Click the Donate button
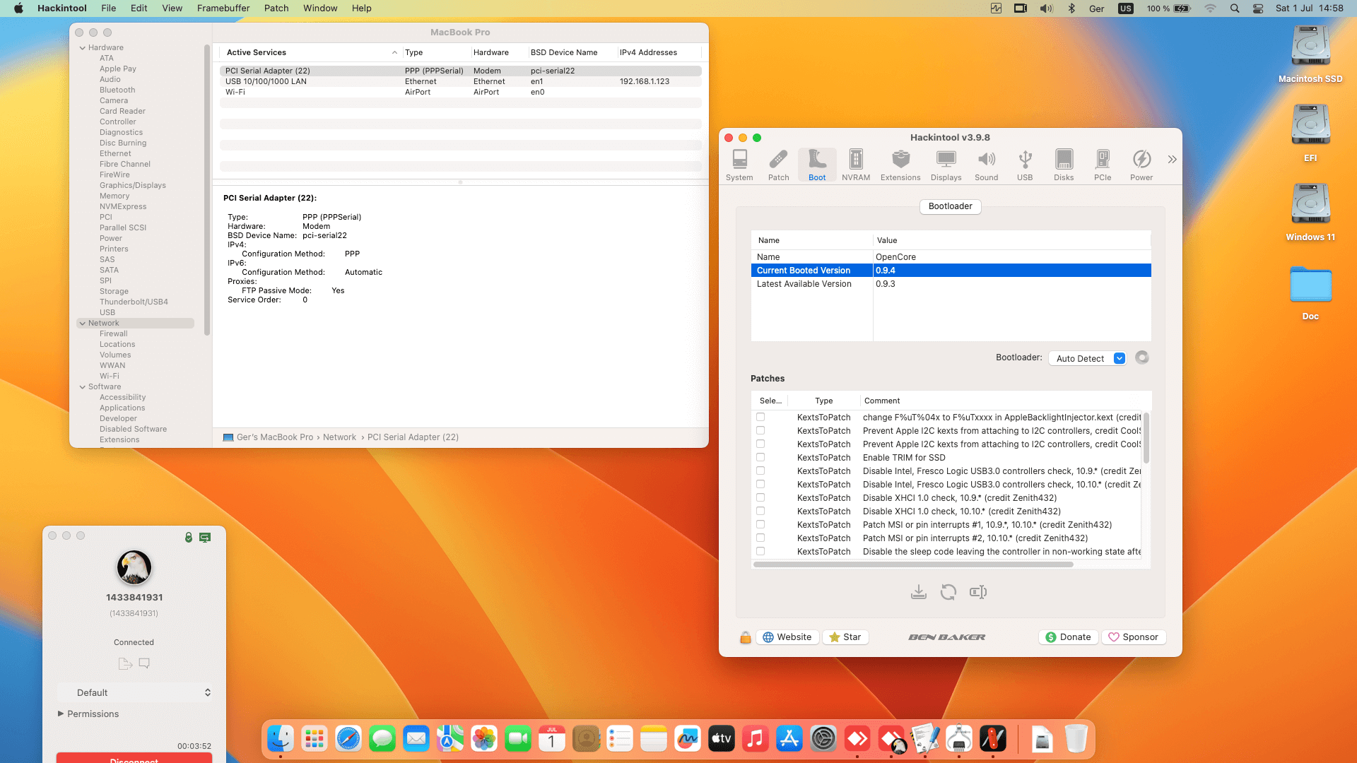This screenshot has width=1357, height=763. (x=1068, y=637)
